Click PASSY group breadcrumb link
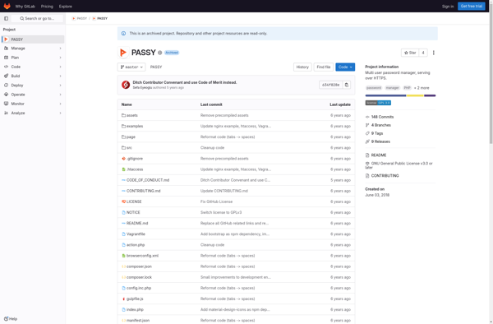 [79, 19]
